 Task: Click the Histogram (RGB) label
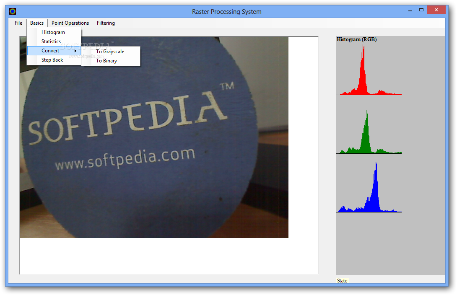[x=357, y=39]
